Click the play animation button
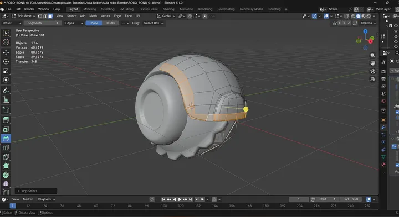399x217 pixels. point(180,199)
